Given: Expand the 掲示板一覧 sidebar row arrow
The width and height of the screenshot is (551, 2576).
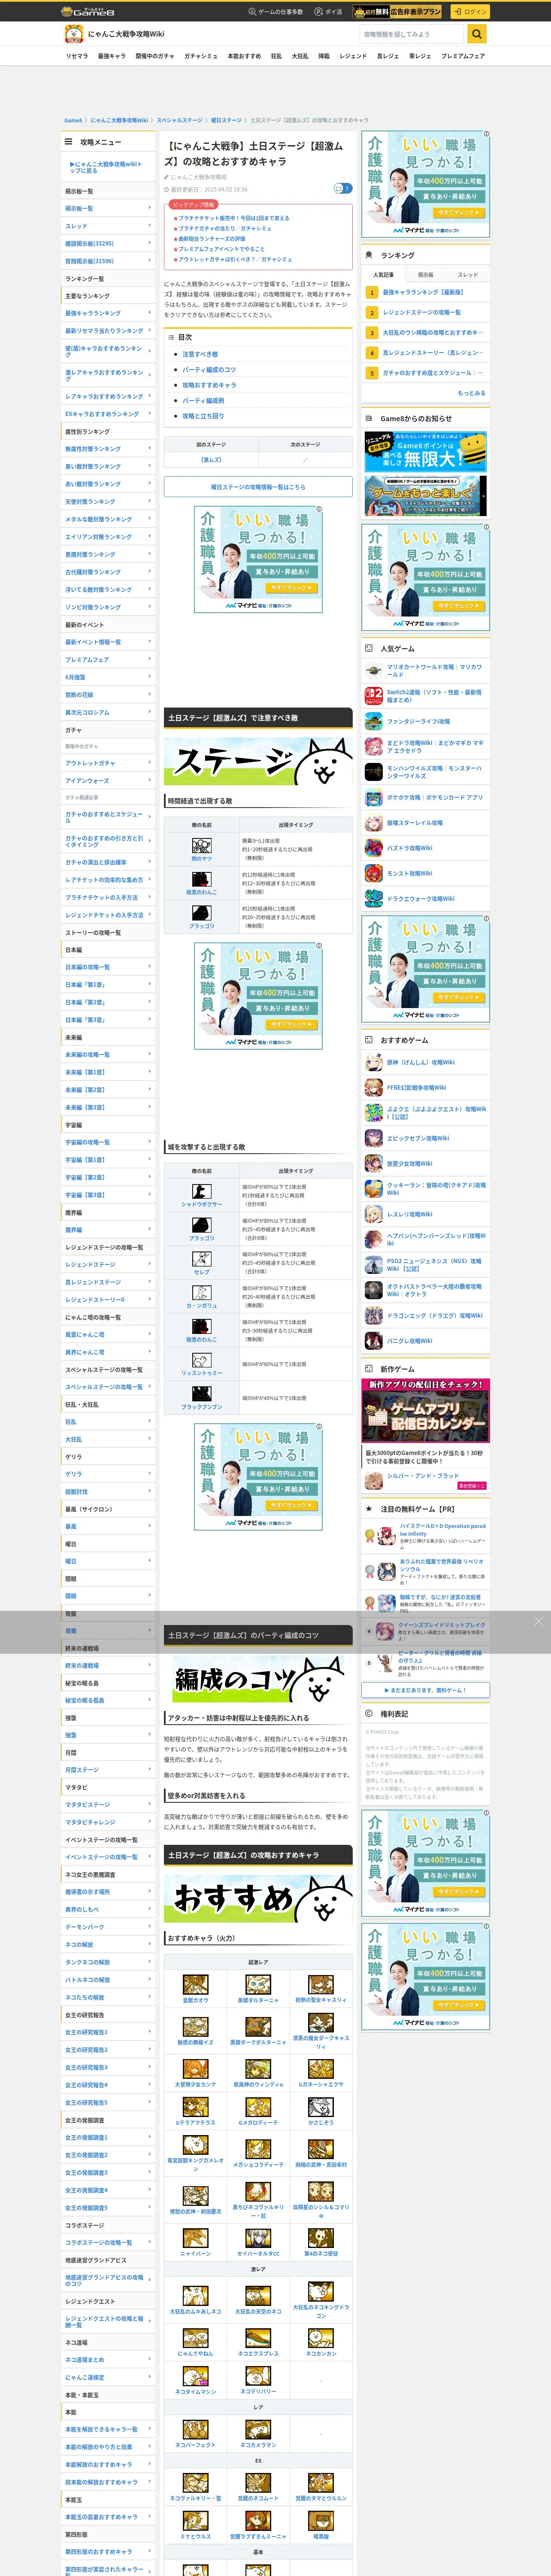Looking at the screenshot, I should pos(150,208).
